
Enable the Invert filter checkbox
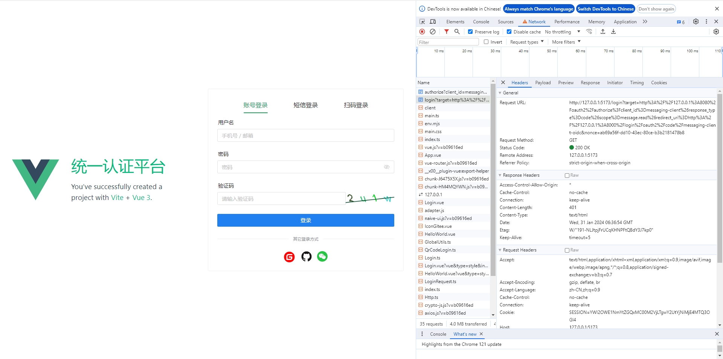click(486, 42)
